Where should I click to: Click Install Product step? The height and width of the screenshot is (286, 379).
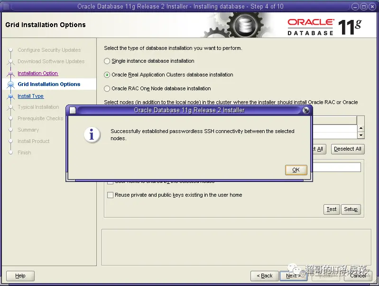coord(33,141)
